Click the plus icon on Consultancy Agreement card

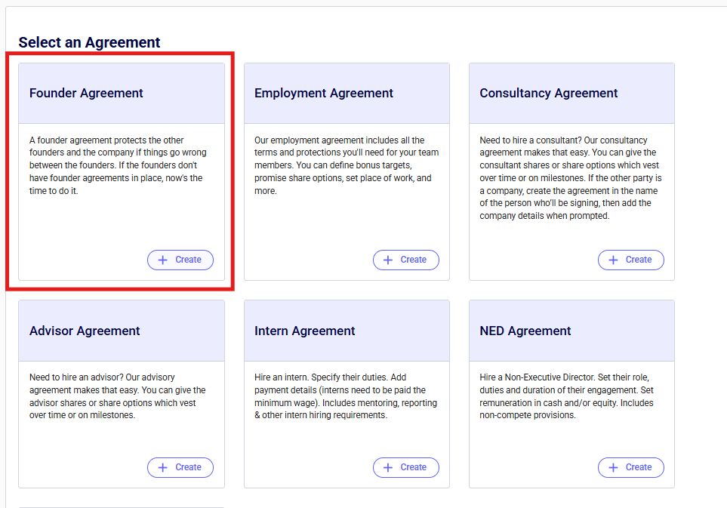tap(613, 260)
